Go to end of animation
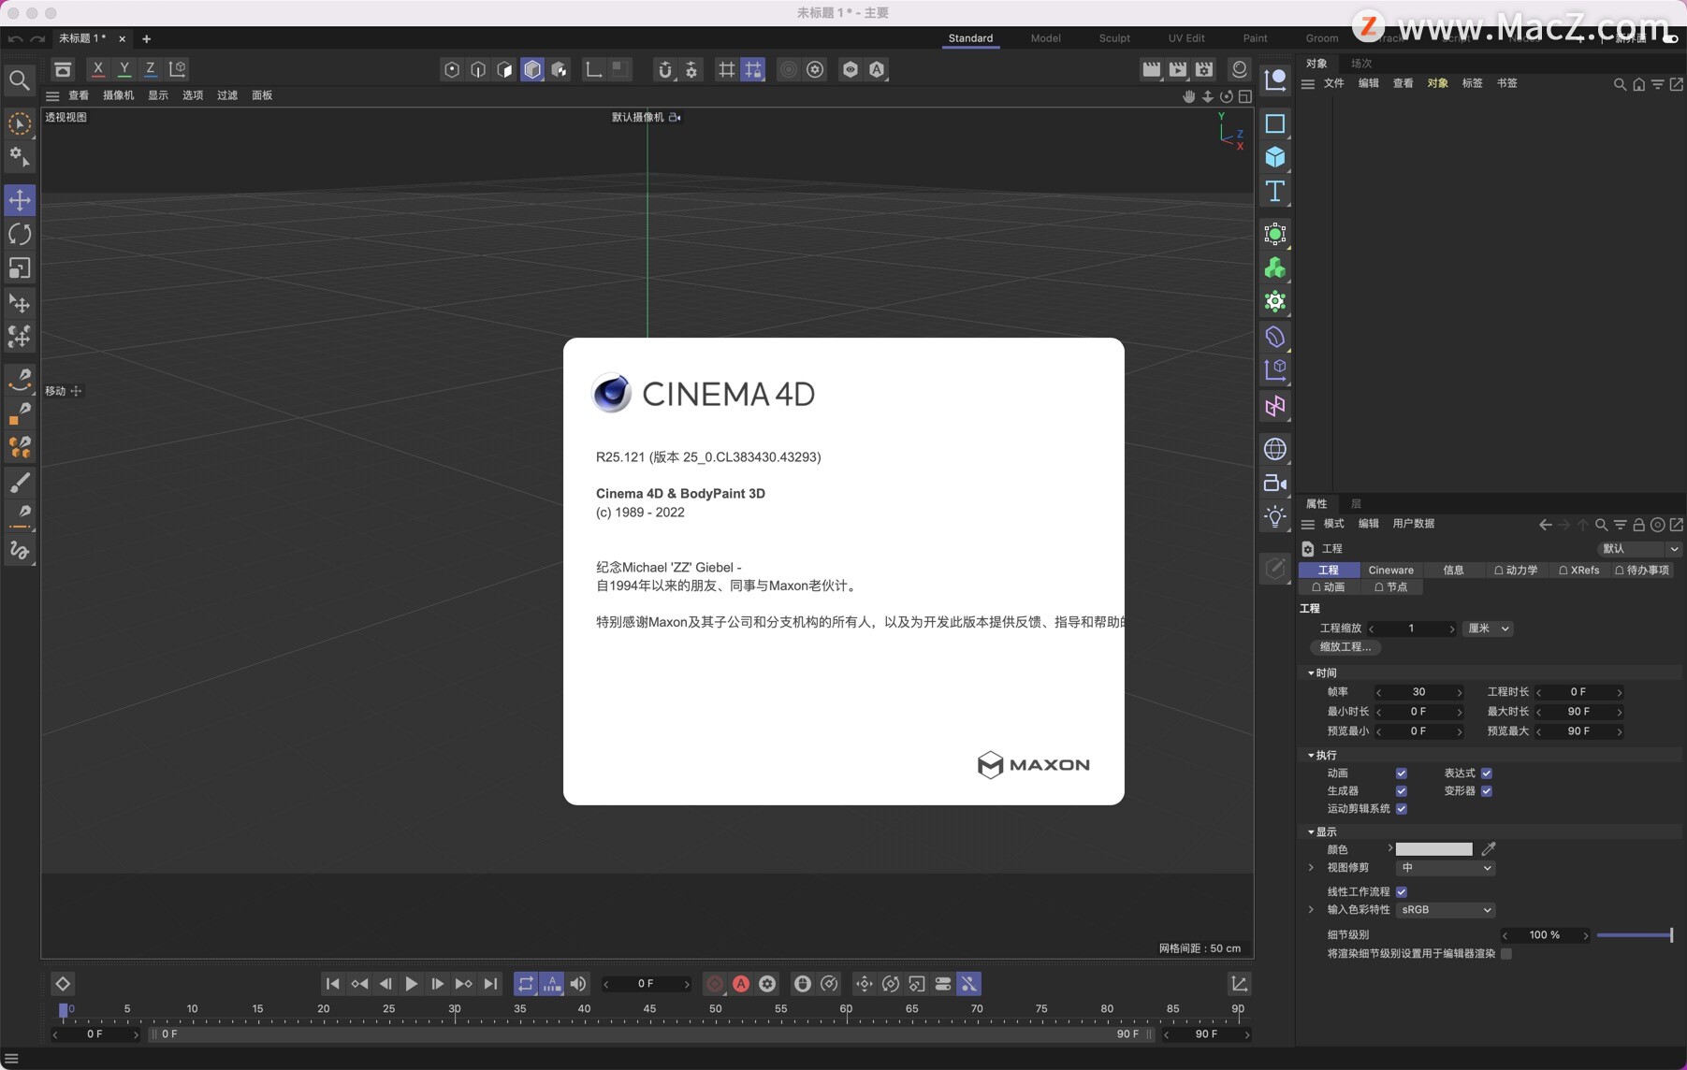 (490, 984)
